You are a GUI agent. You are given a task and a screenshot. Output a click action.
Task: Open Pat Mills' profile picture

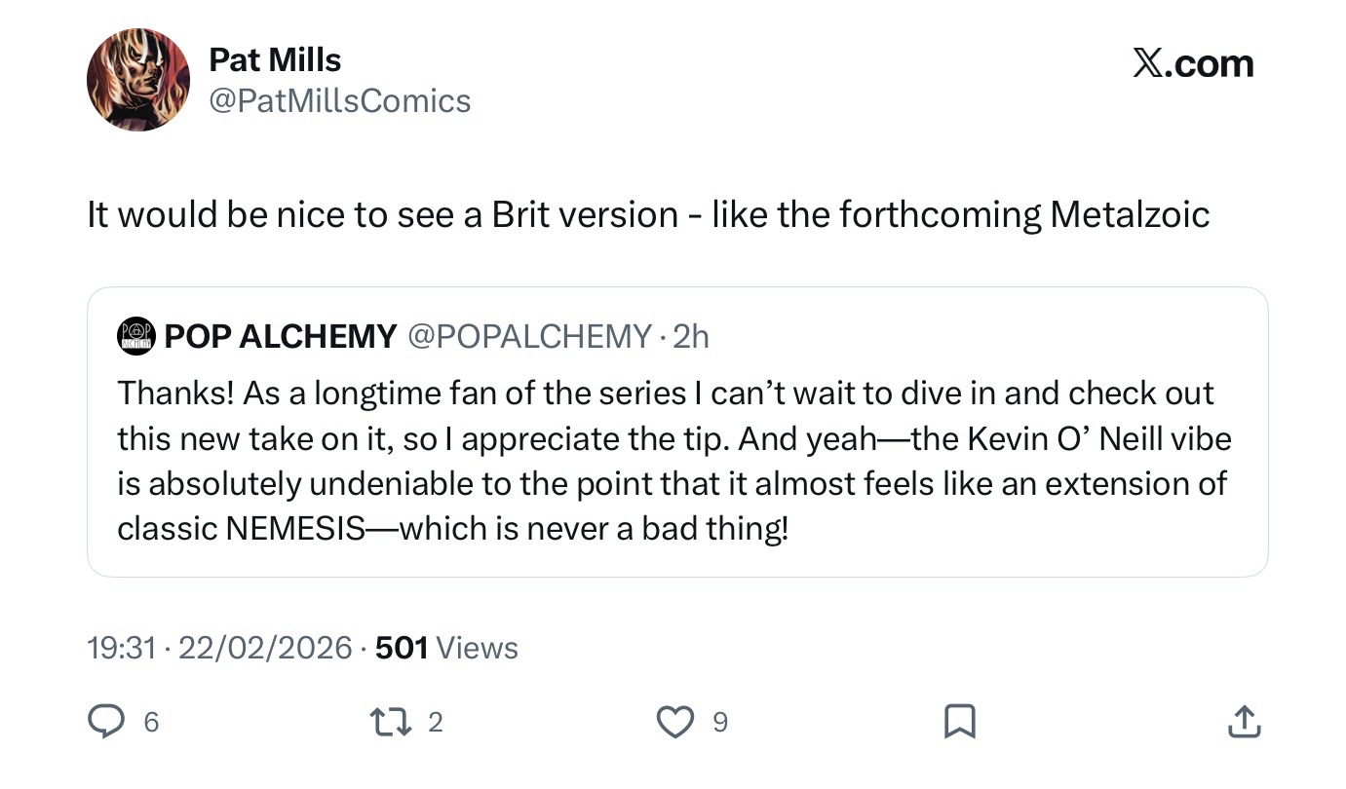tap(138, 80)
